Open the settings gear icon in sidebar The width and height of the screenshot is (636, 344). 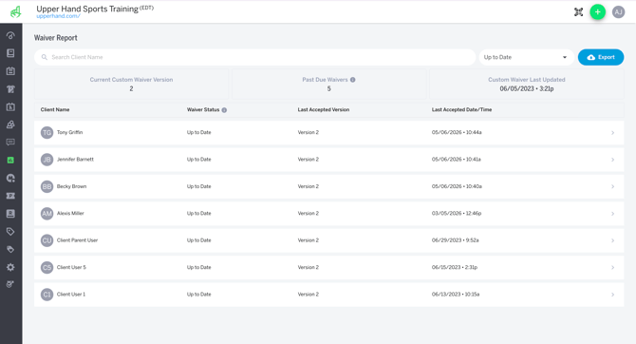pyautogui.click(x=11, y=267)
